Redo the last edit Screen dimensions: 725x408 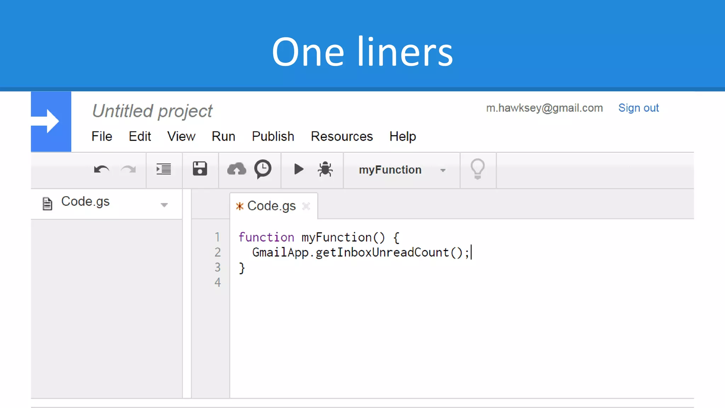(x=128, y=170)
